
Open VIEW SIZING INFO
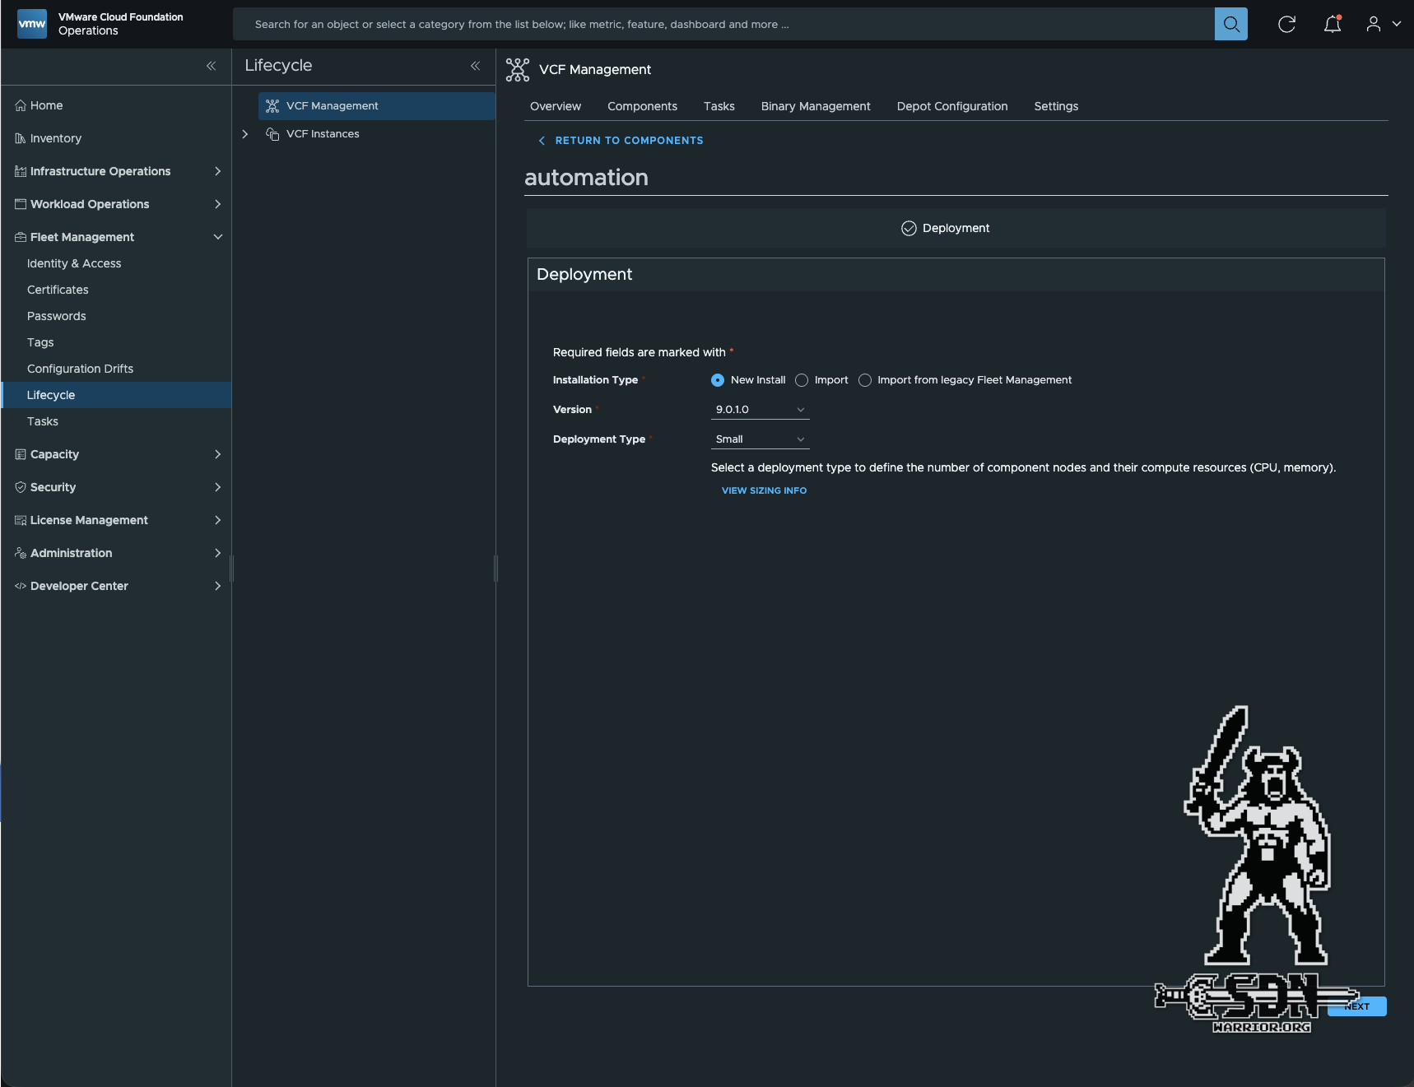click(x=763, y=490)
